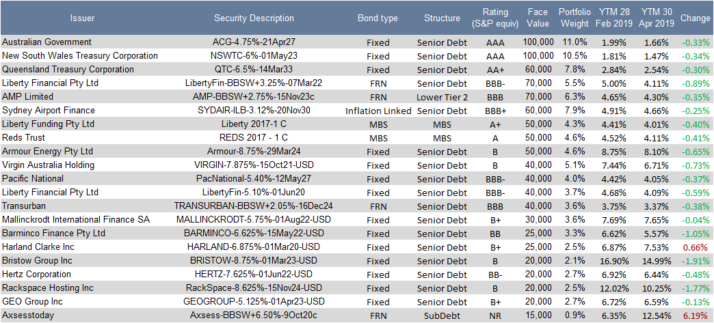Click security RackSpace-8.625%-15Nov24-USD
This screenshot has width=714, height=323.
(254, 288)
